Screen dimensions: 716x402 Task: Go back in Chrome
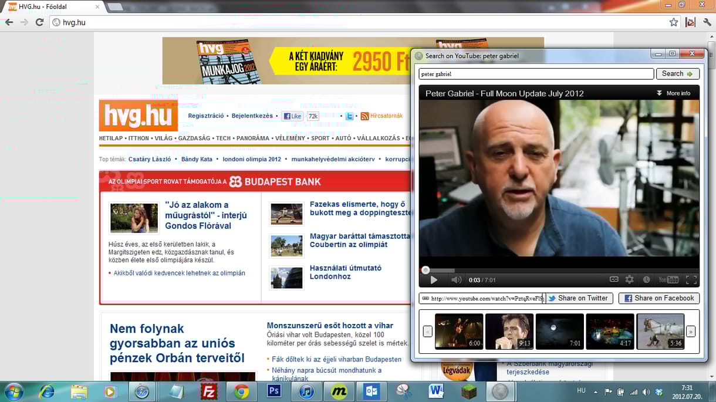(x=9, y=22)
